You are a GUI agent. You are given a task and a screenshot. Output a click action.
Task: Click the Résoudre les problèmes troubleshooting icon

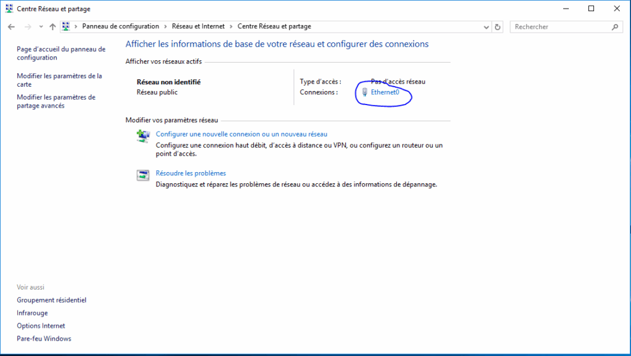click(x=143, y=176)
